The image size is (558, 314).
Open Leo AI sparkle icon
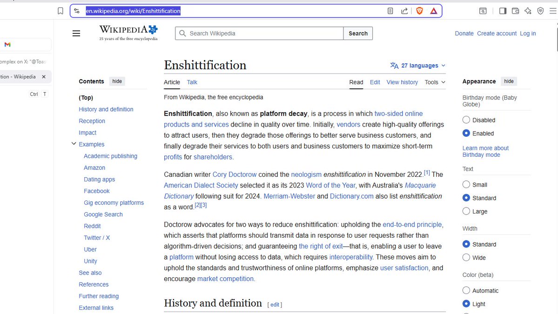pos(528,11)
